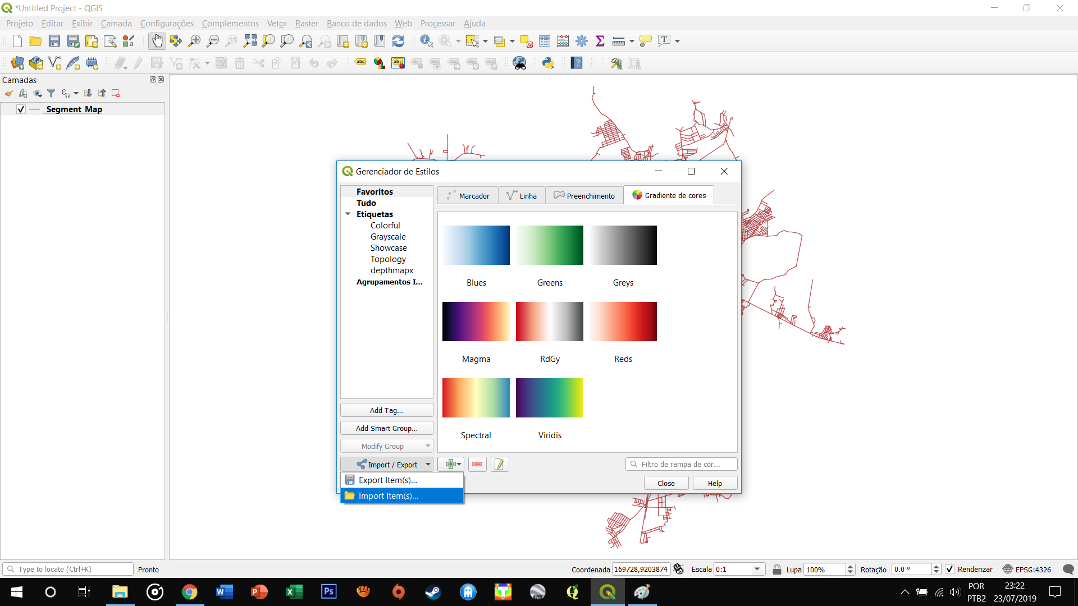Click the Add Smart Group button
Screen dimensions: 1078x606
click(x=386, y=428)
